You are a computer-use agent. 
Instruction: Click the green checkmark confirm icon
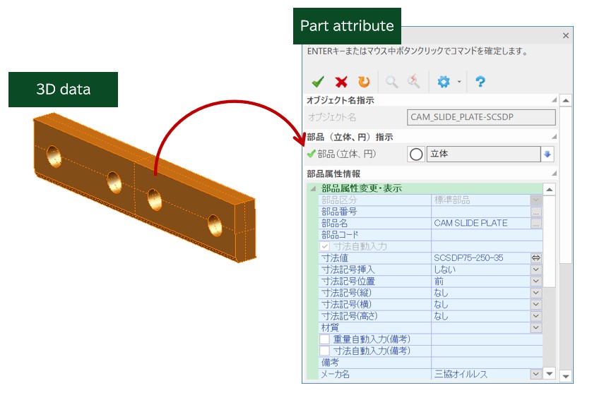(x=318, y=82)
